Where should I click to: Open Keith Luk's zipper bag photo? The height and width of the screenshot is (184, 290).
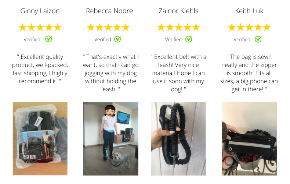pos(249,138)
